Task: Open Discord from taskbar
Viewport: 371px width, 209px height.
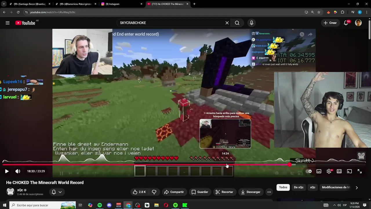Action: click(x=109, y=205)
